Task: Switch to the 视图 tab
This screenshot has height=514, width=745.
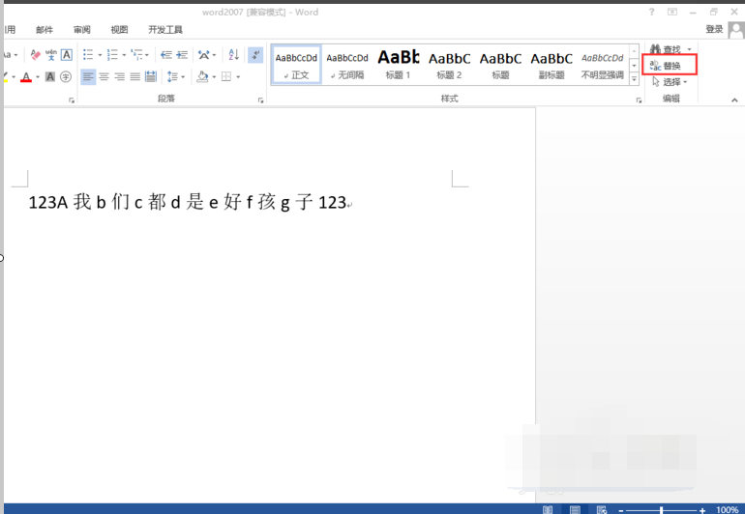Action: (119, 29)
